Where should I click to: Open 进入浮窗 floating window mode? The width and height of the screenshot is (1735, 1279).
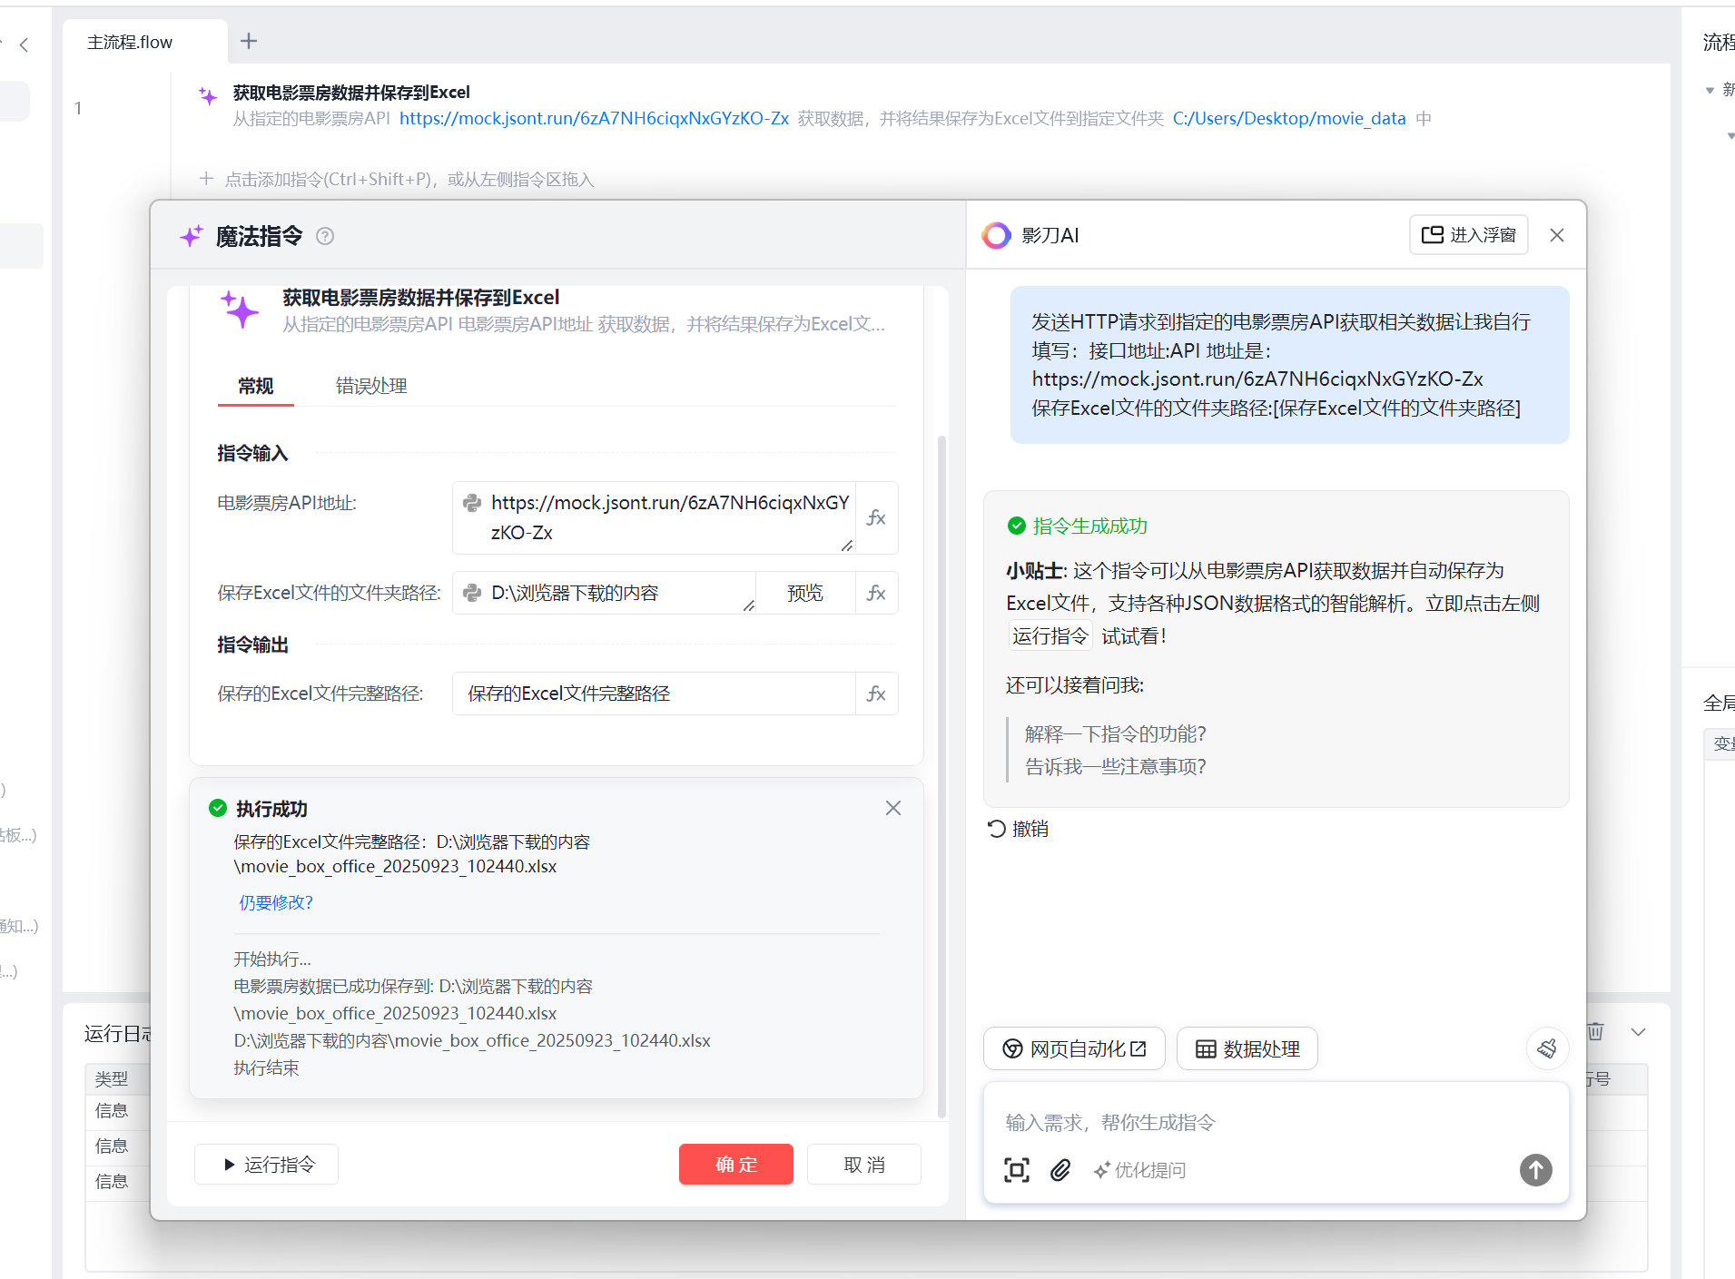(x=1468, y=234)
